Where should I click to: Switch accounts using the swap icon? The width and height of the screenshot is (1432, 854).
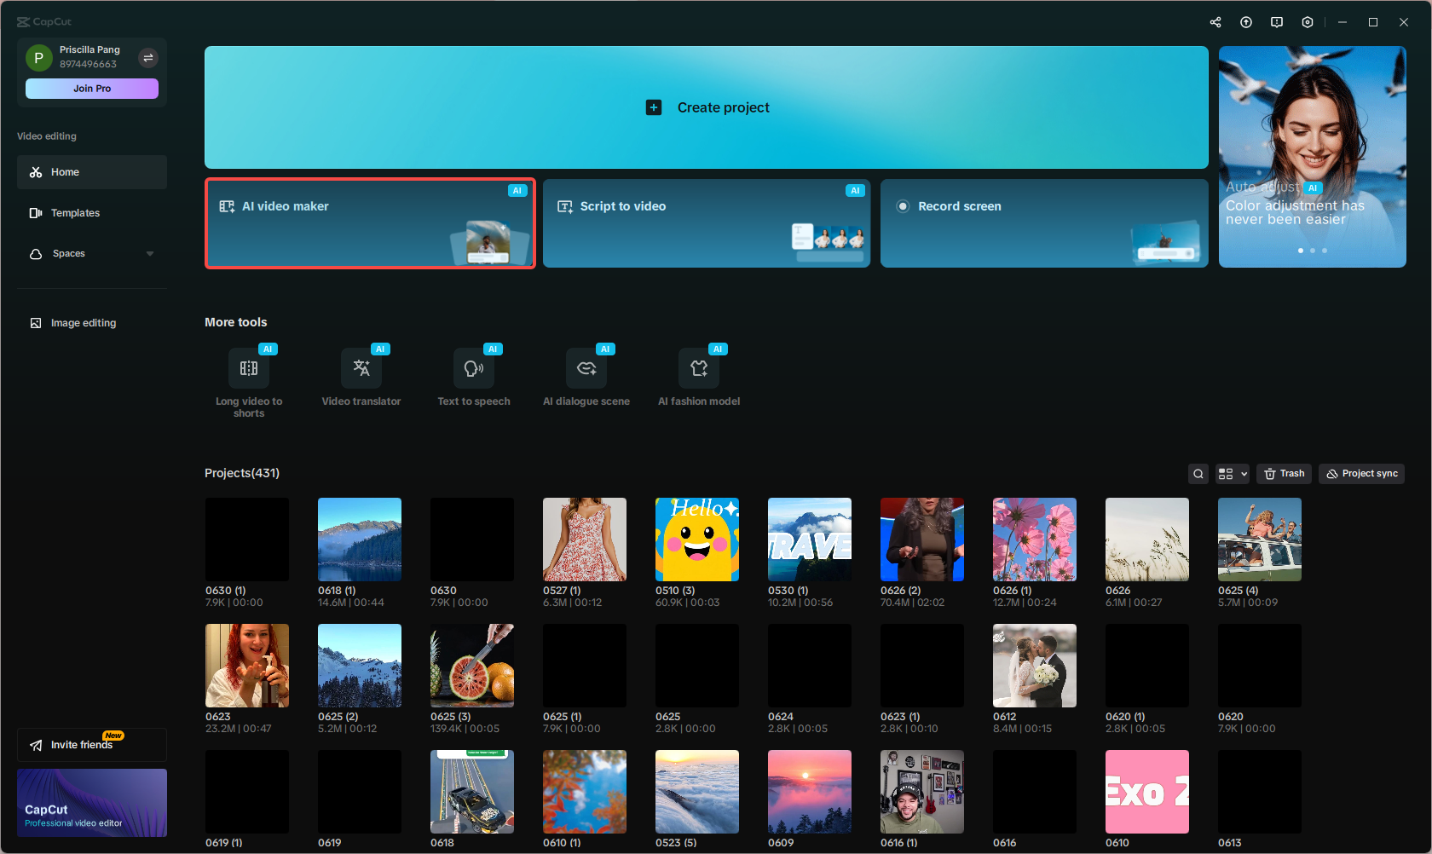148,58
